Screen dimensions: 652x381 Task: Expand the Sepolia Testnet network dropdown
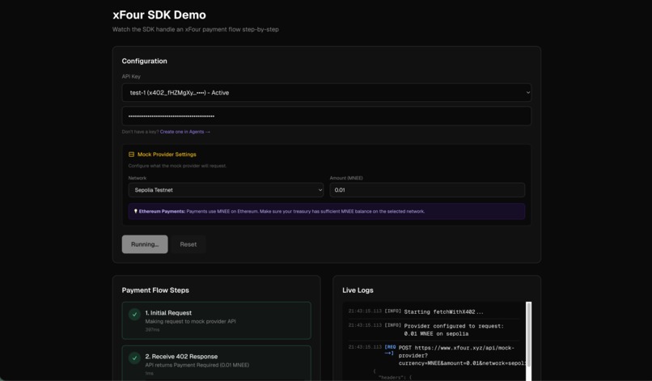pyautogui.click(x=226, y=190)
